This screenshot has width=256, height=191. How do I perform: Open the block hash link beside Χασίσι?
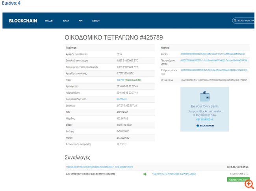213,54
